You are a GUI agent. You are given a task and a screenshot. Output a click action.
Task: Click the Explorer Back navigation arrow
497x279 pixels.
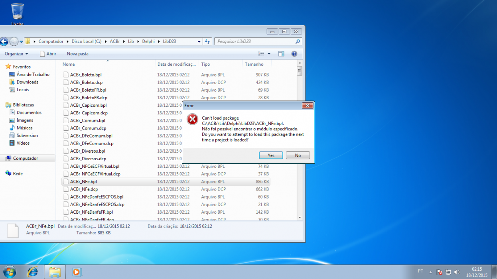[x=4, y=41]
